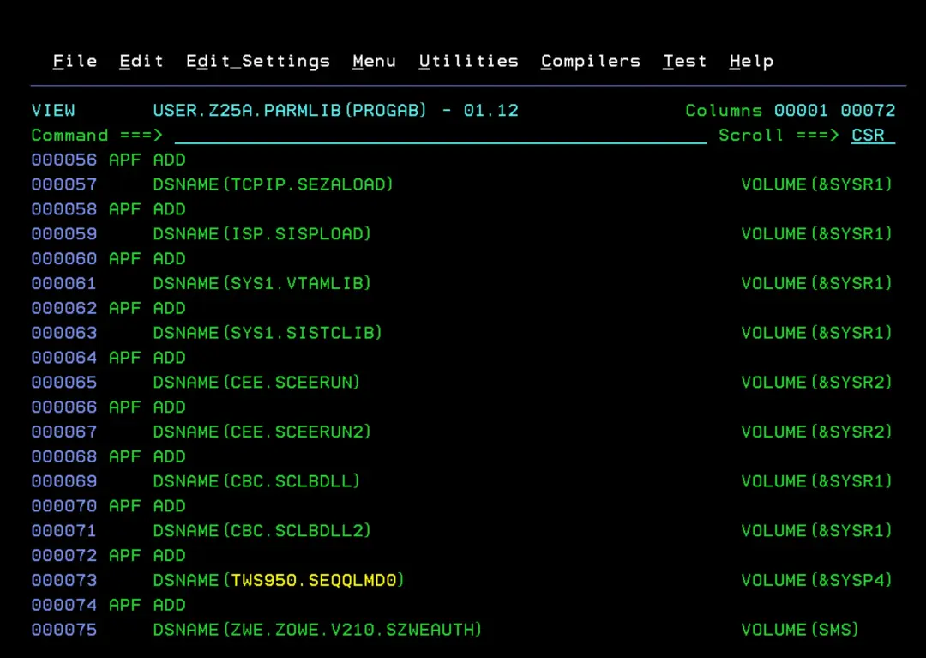Click VOLUME(&SYSR1) on the TCPIP.SEZALOAD line
Screen dimensions: 926x658
817,185
